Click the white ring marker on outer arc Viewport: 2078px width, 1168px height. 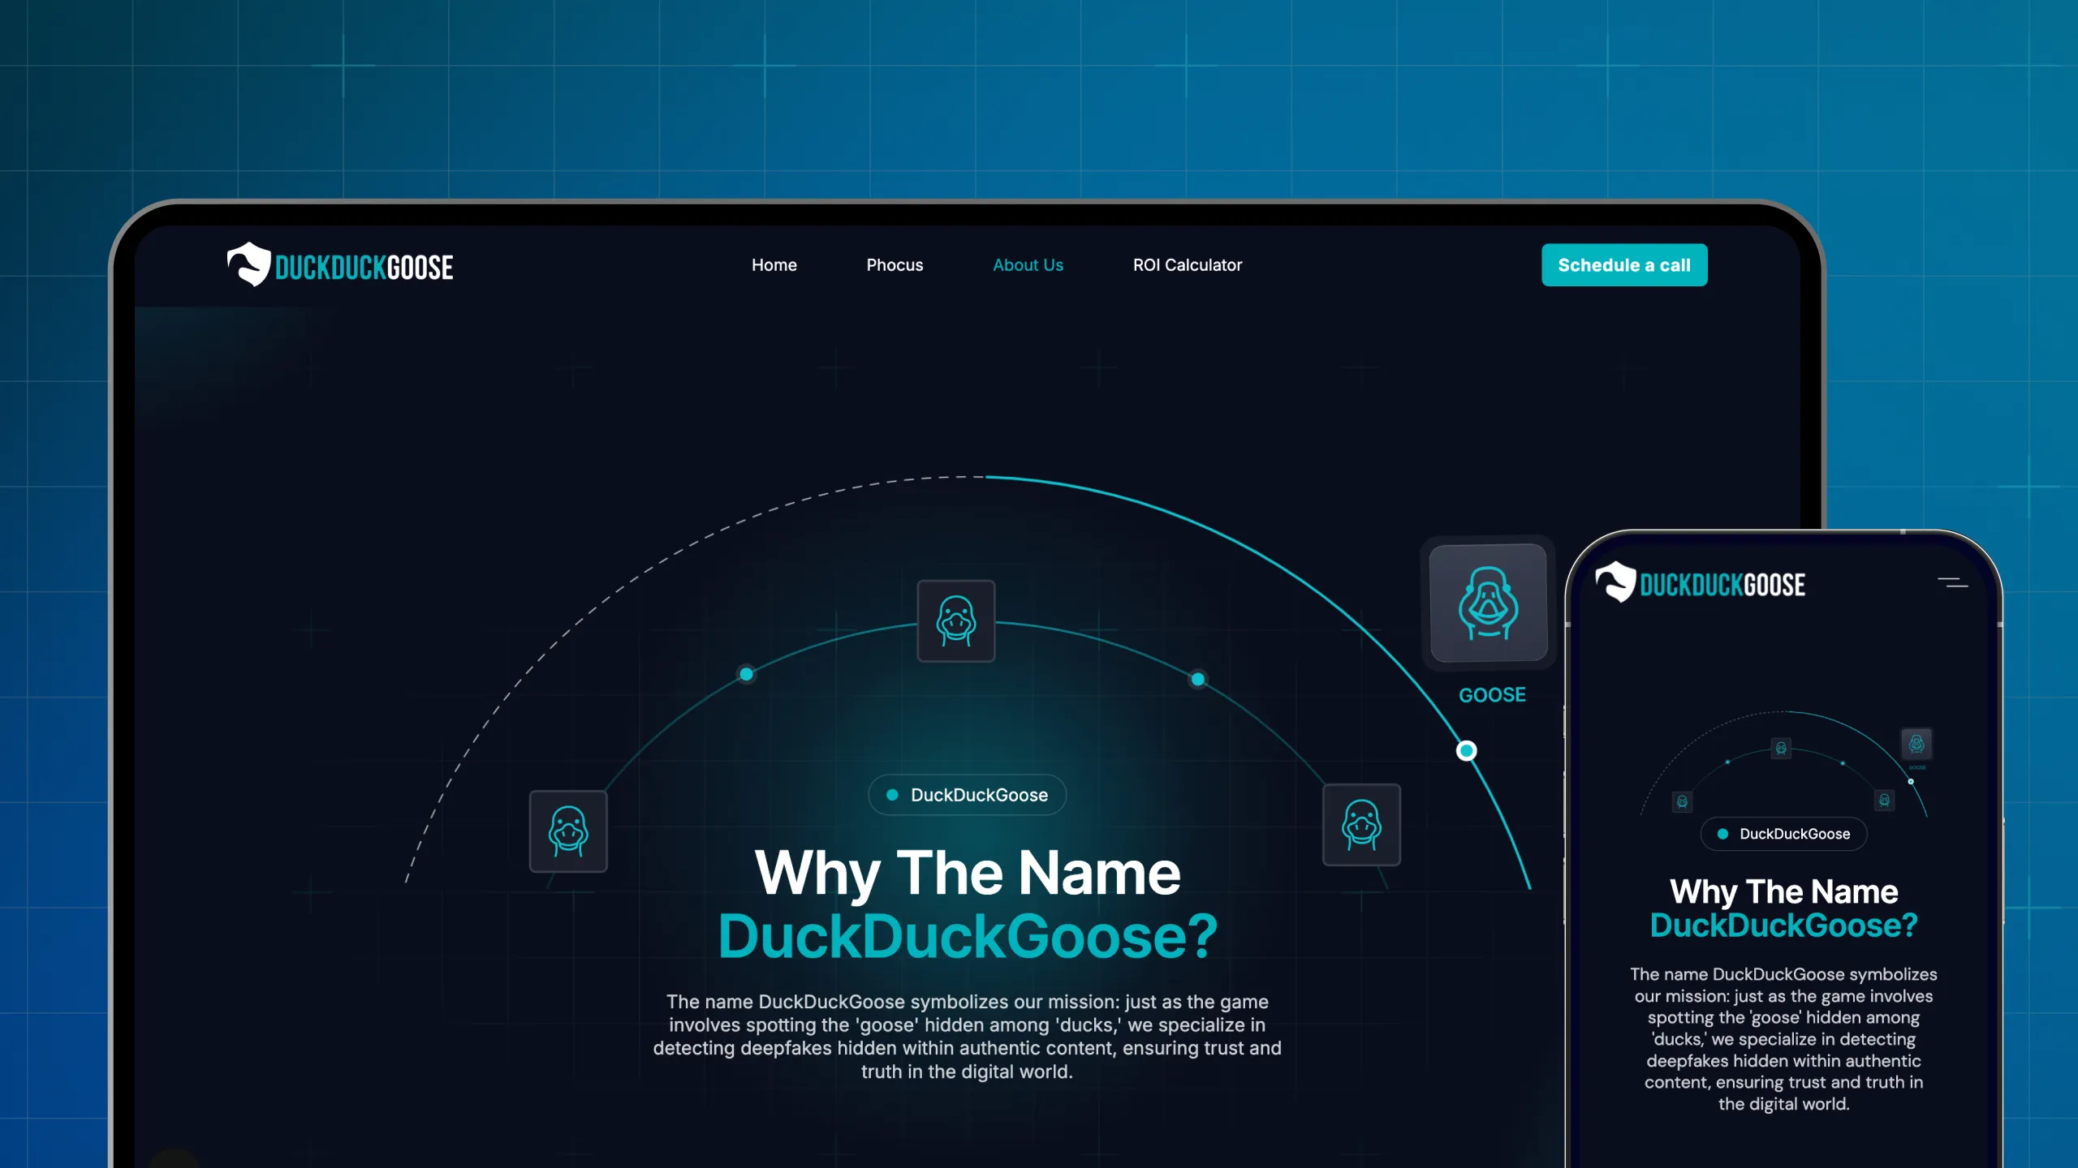1466,751
